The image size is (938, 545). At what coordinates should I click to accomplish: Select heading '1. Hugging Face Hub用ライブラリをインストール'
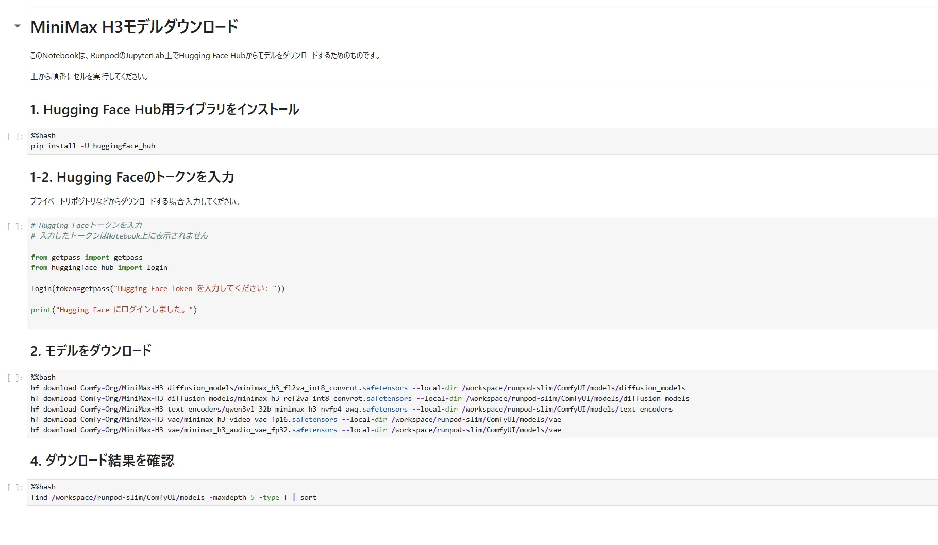click(x=164, y=109)
